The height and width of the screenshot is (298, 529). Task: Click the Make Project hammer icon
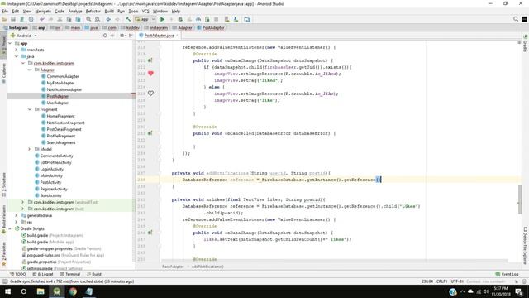[x=128, y=19]
